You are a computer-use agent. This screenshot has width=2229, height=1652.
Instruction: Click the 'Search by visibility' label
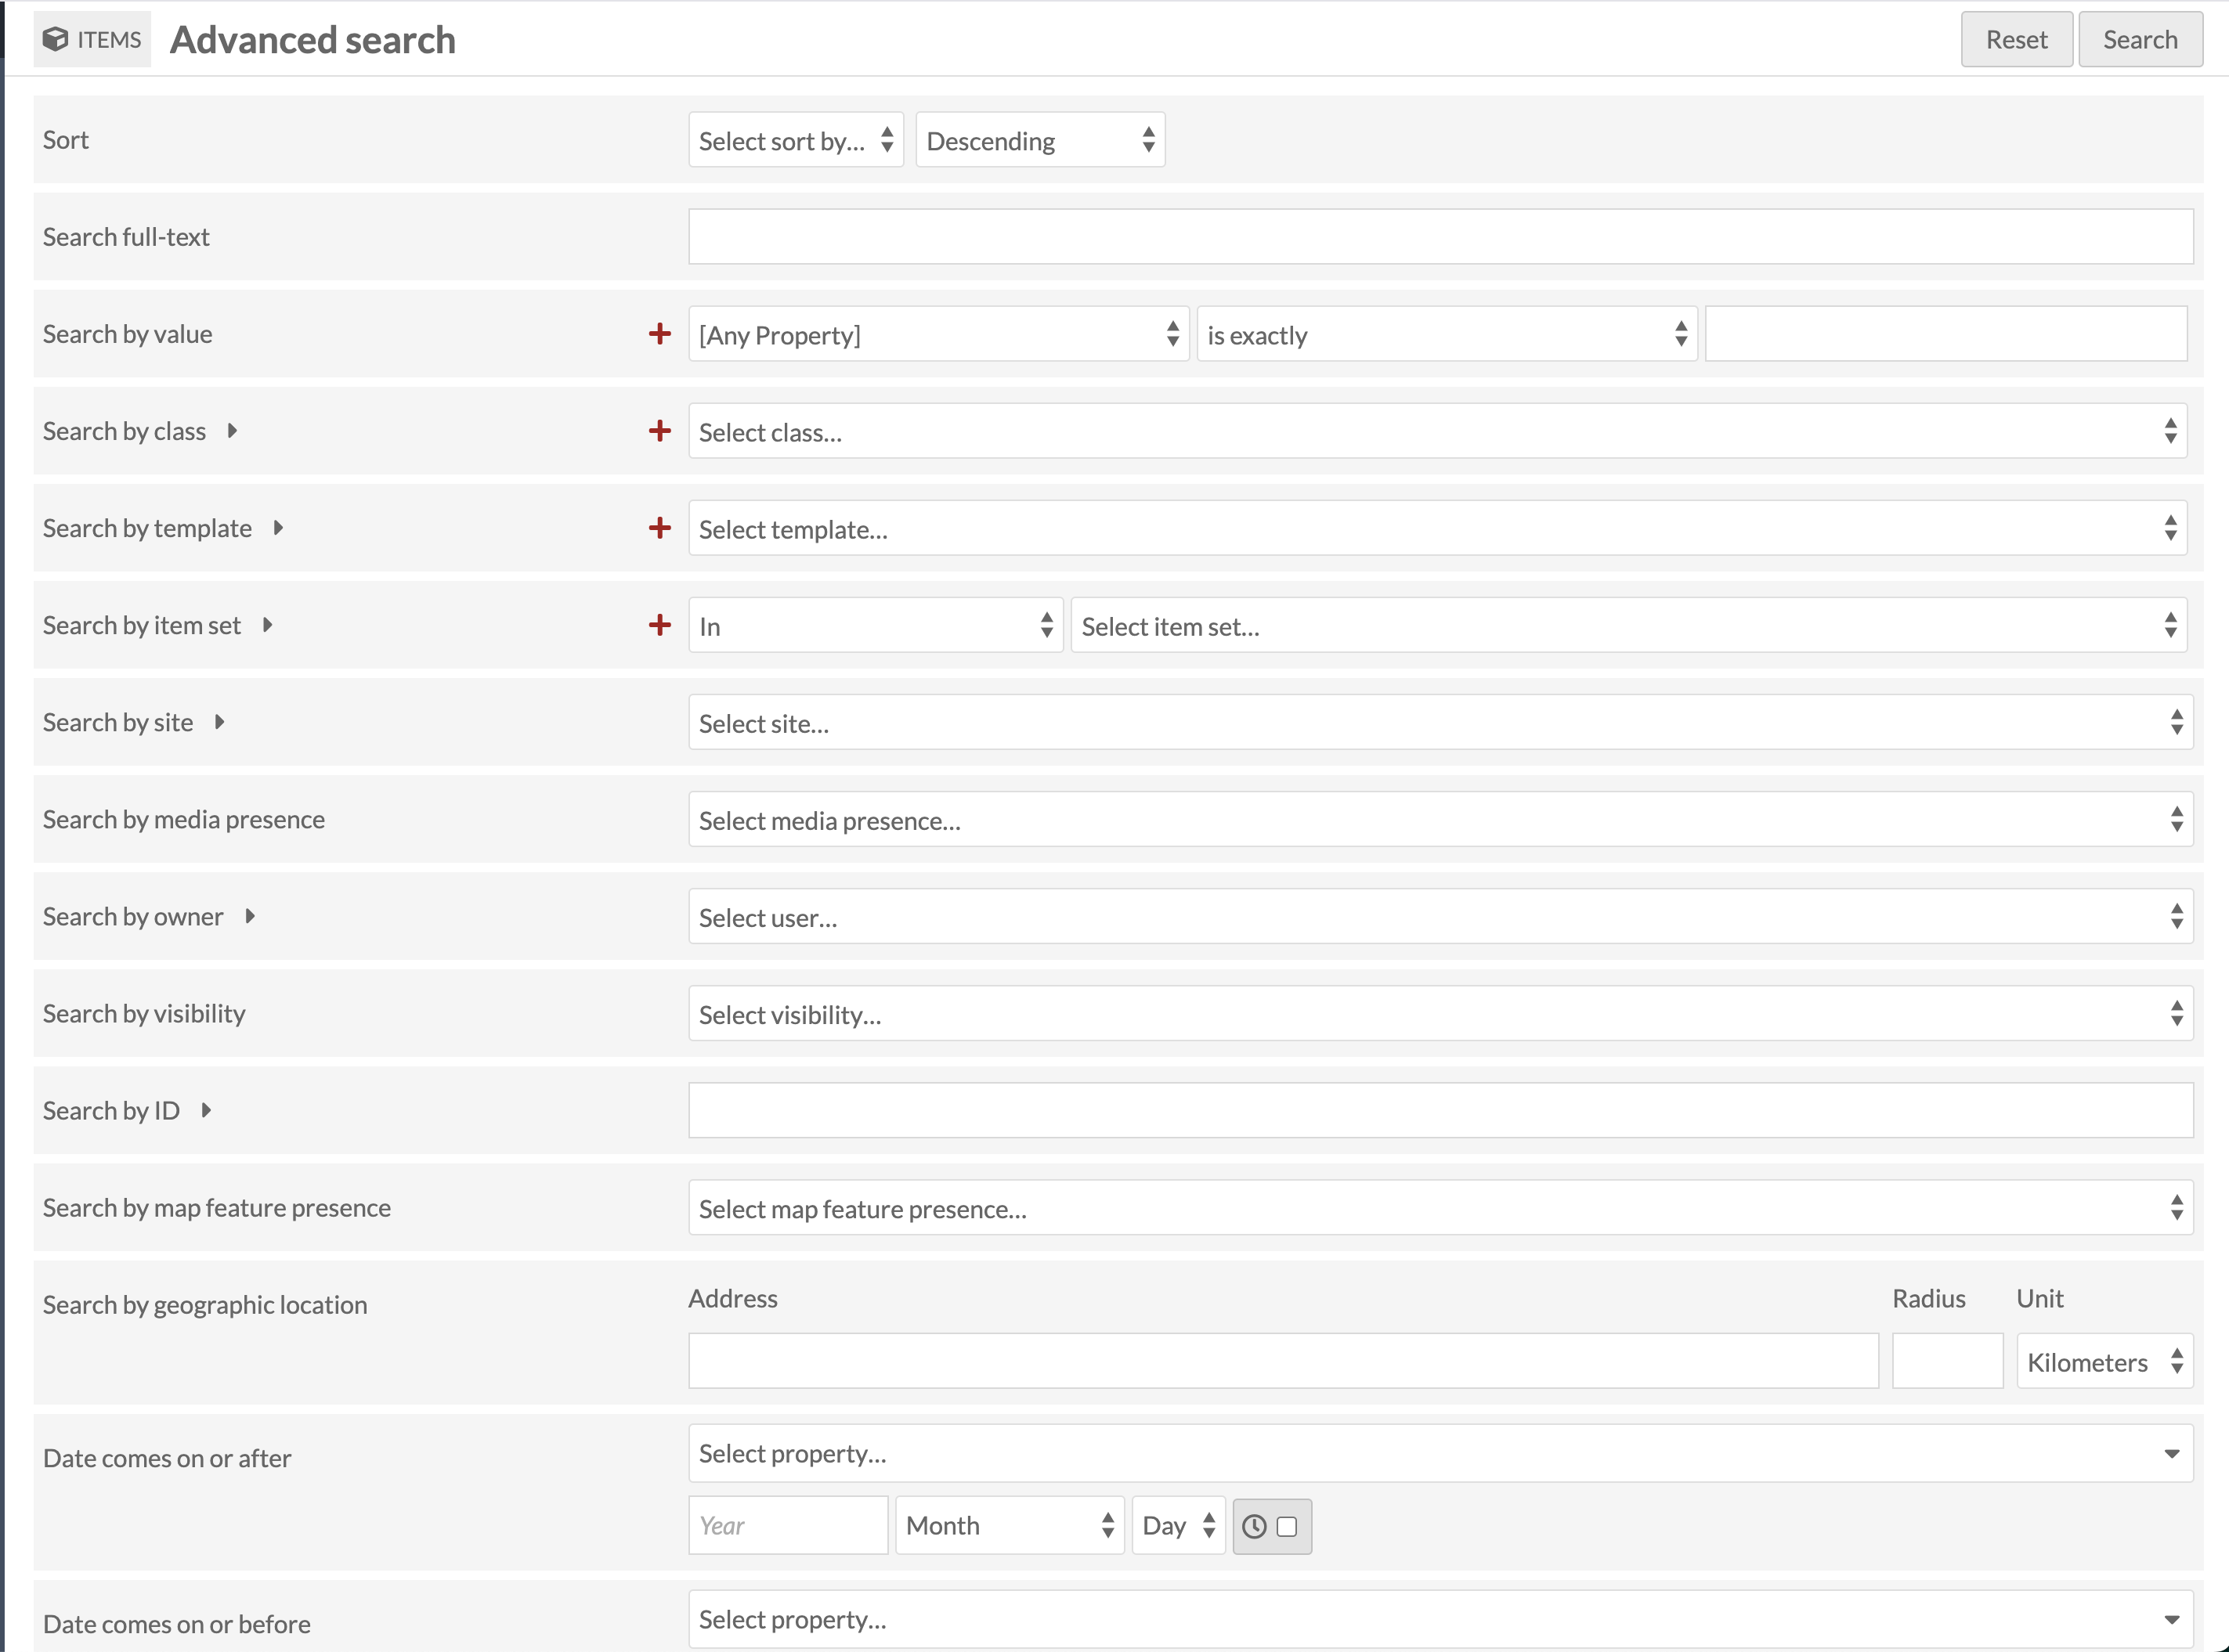click(144, 1013)
